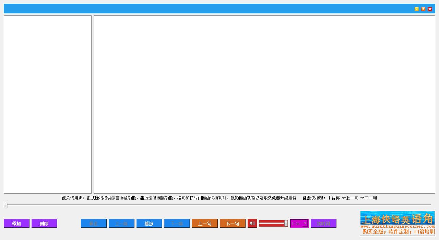Open the 1.0x playback speed dropdown
The width and height of the screenshot is (439, 240).
coord(299,224)
